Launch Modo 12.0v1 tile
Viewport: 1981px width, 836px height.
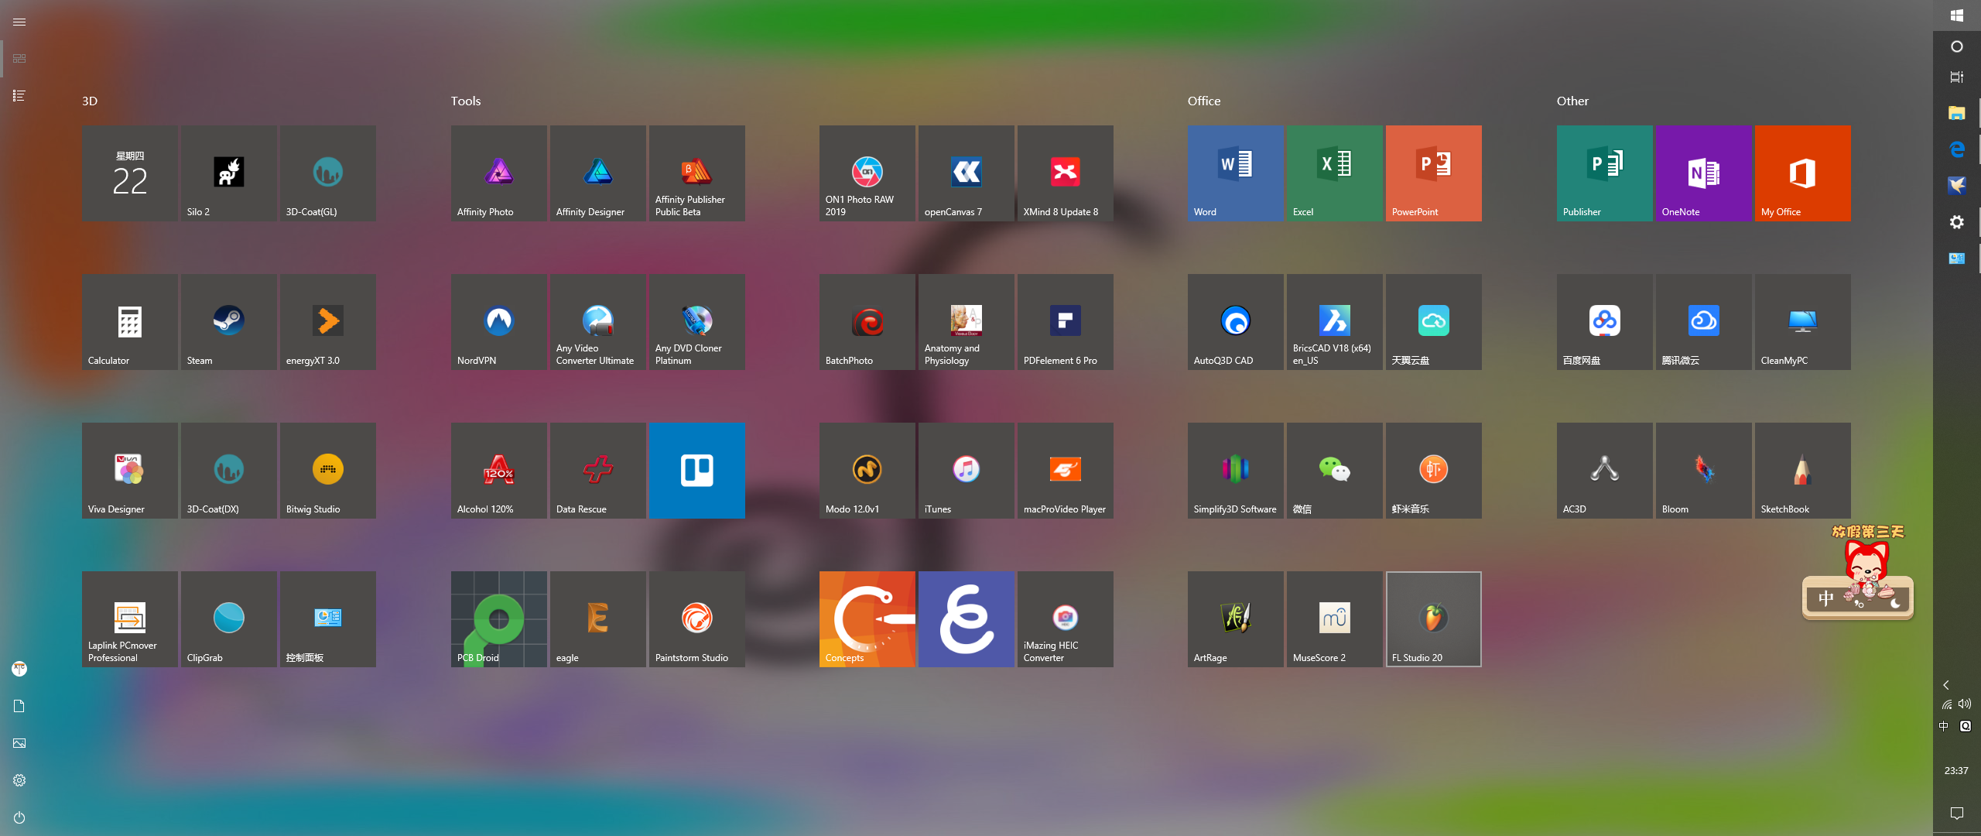pyautogui.click(x=867, y=471)
